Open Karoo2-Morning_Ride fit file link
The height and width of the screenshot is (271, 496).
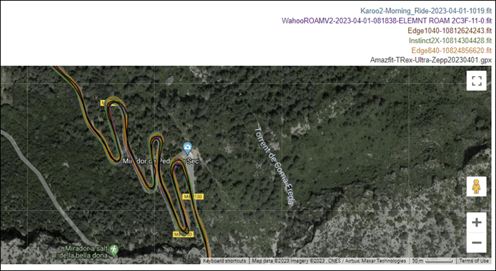(426, 11)
